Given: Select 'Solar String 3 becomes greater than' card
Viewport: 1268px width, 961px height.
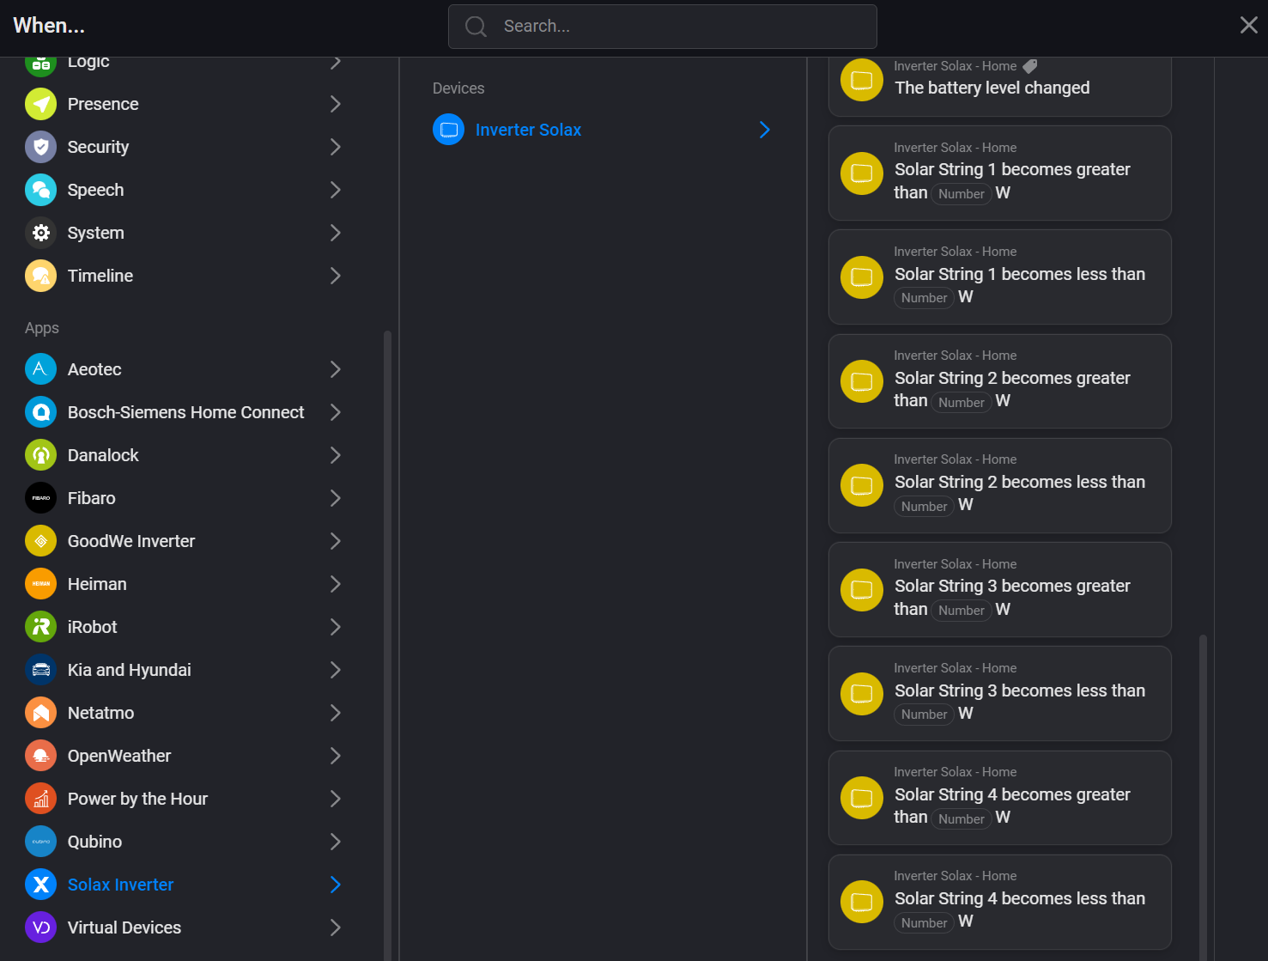Looking at the screenshot, I should pyautogui.click(x=999, y=589).
